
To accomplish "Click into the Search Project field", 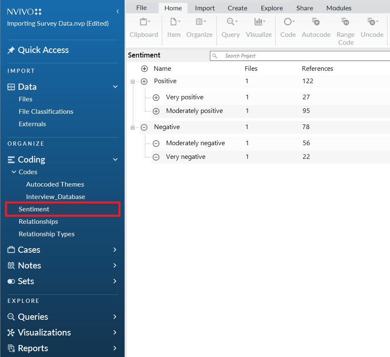I will [300, 56].
